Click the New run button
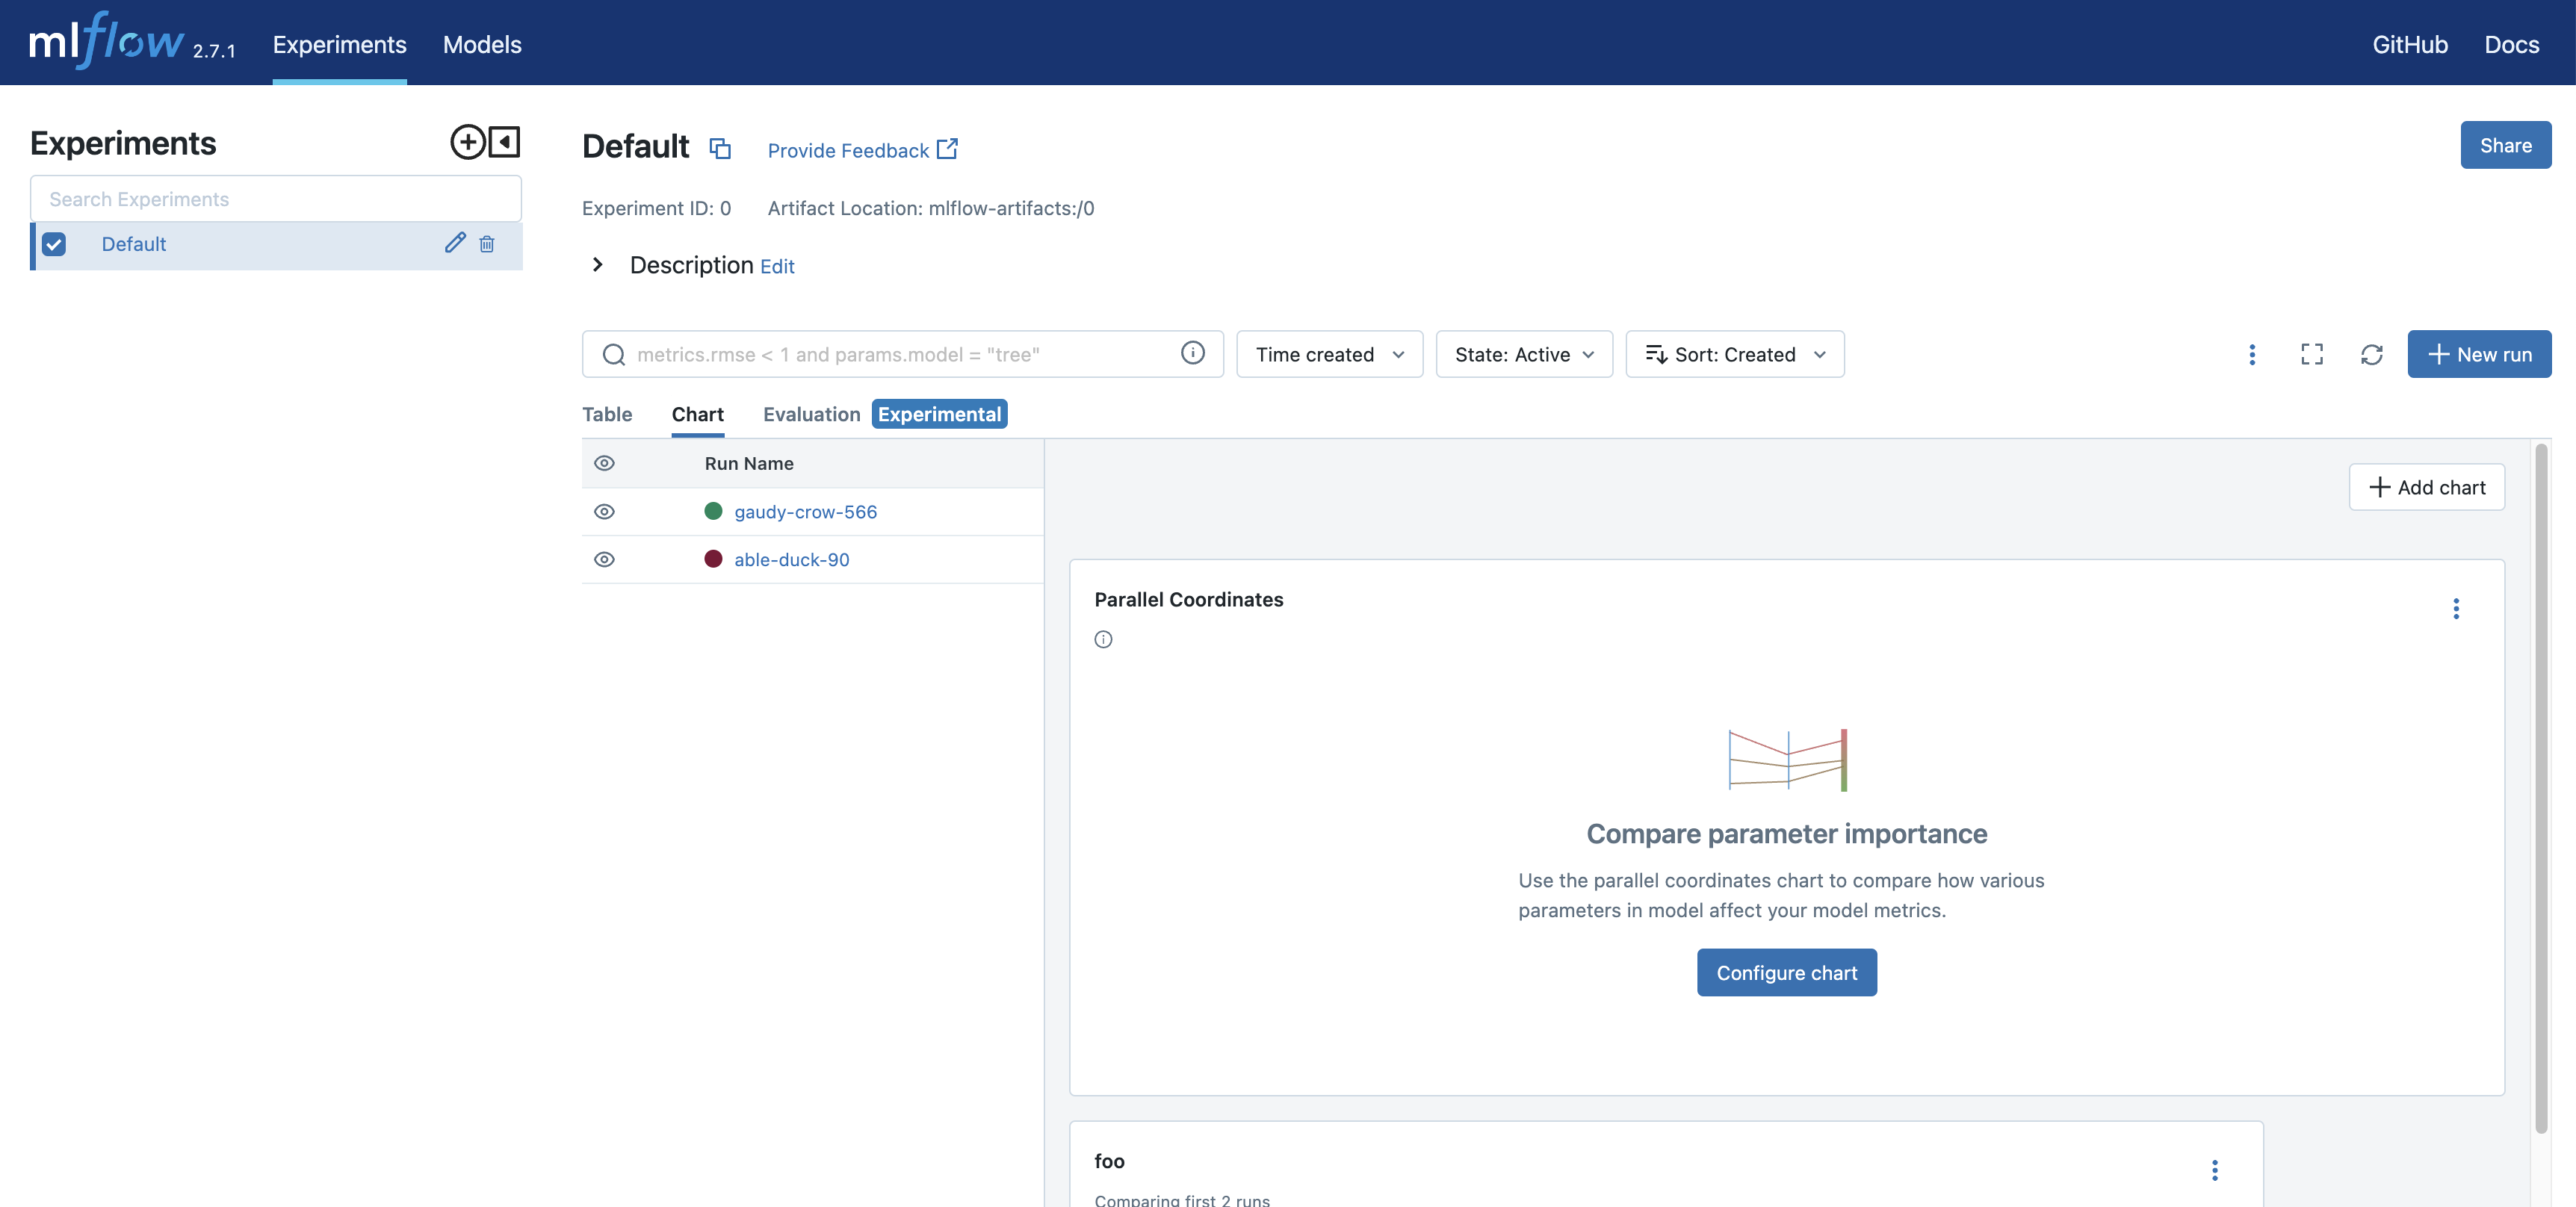Viewport: 2576px width, 1207px height. (2480, 354)
